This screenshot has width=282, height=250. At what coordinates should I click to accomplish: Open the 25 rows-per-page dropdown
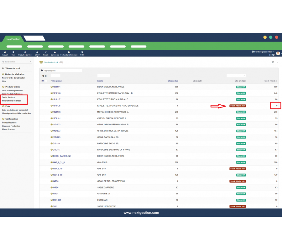pos(274,62)
